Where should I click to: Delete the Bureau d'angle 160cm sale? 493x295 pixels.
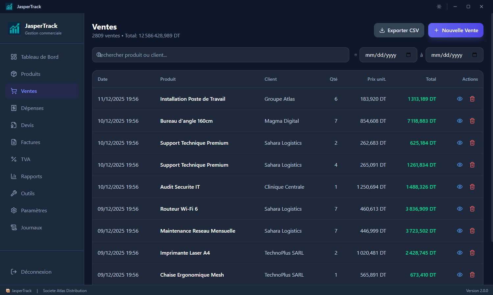(472, 121)
